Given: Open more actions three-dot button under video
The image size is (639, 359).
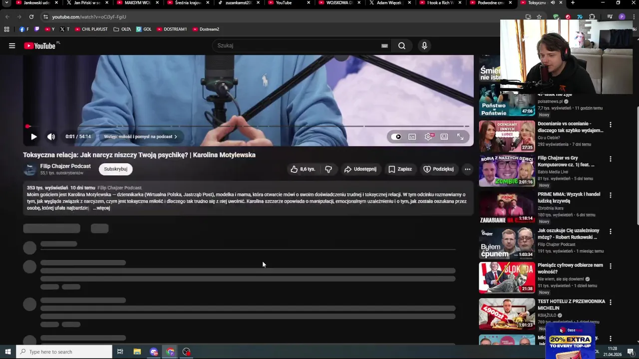Looking at the screenshot, I should coord(467,169).
